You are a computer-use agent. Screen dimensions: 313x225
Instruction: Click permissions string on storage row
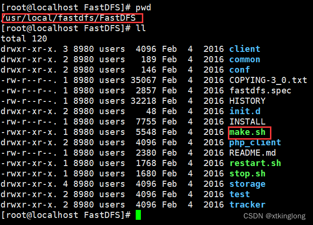(x=29, y=184)
